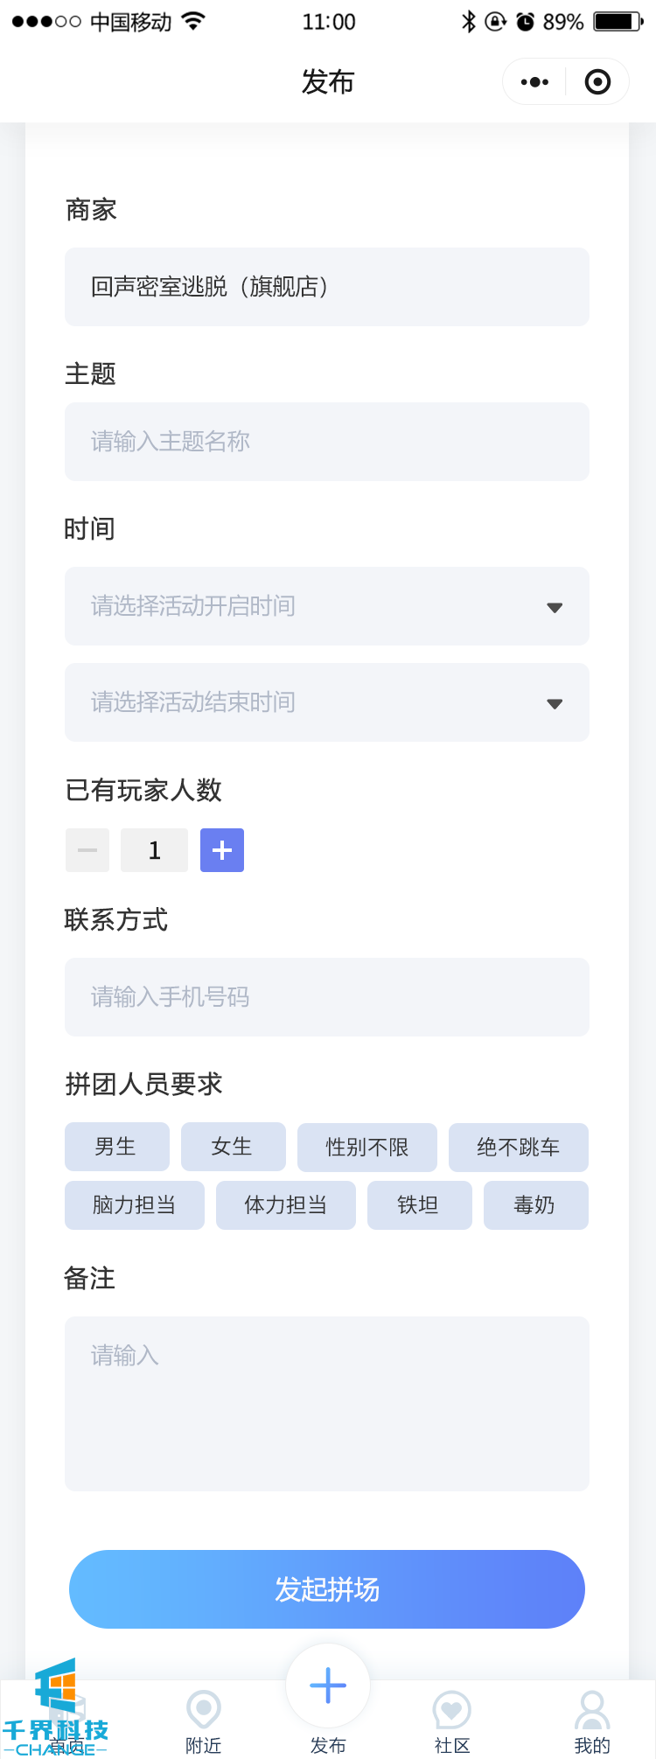The height and width of the screenshot is (1759, 656).
Task: Toggle the 男生 requirement tag
Action: tap(116, 1147)
